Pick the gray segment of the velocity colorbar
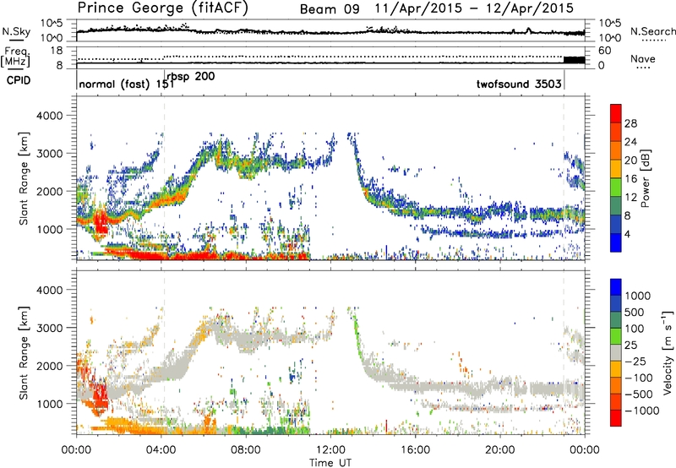The height and width of the screenshot is (468, 676). (616, 352)
